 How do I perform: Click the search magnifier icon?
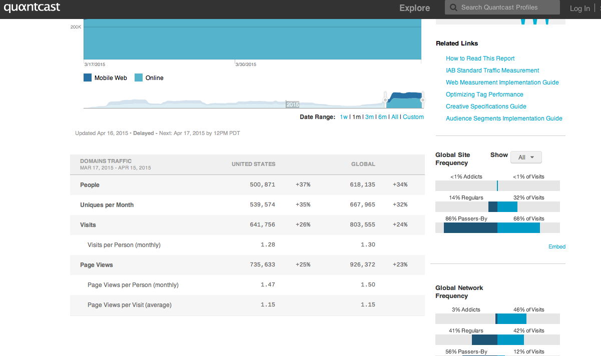453,7
